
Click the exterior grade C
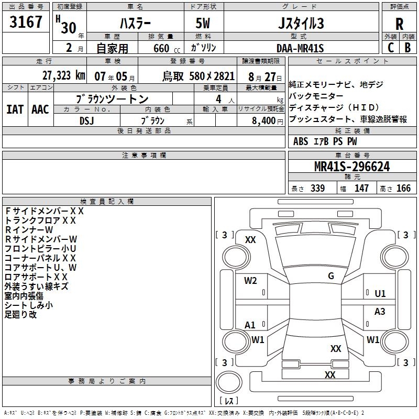click(391, 48)
